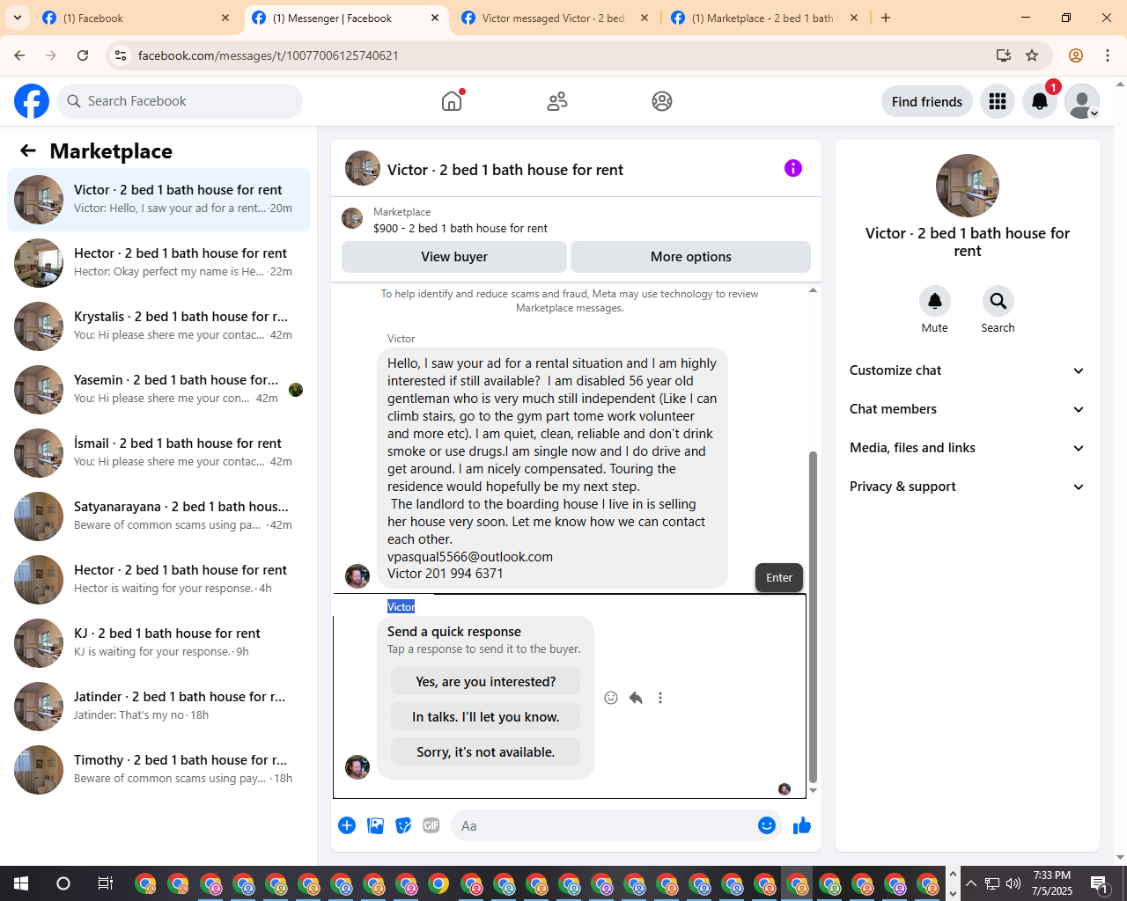Bookmark this page with the star icon
The height and width of the screenshot is (901, 1127).
(x=1032, y=55)
